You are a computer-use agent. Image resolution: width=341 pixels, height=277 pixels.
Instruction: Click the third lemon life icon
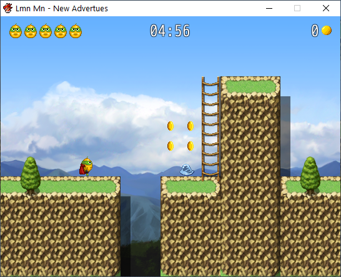coord(46,31)
